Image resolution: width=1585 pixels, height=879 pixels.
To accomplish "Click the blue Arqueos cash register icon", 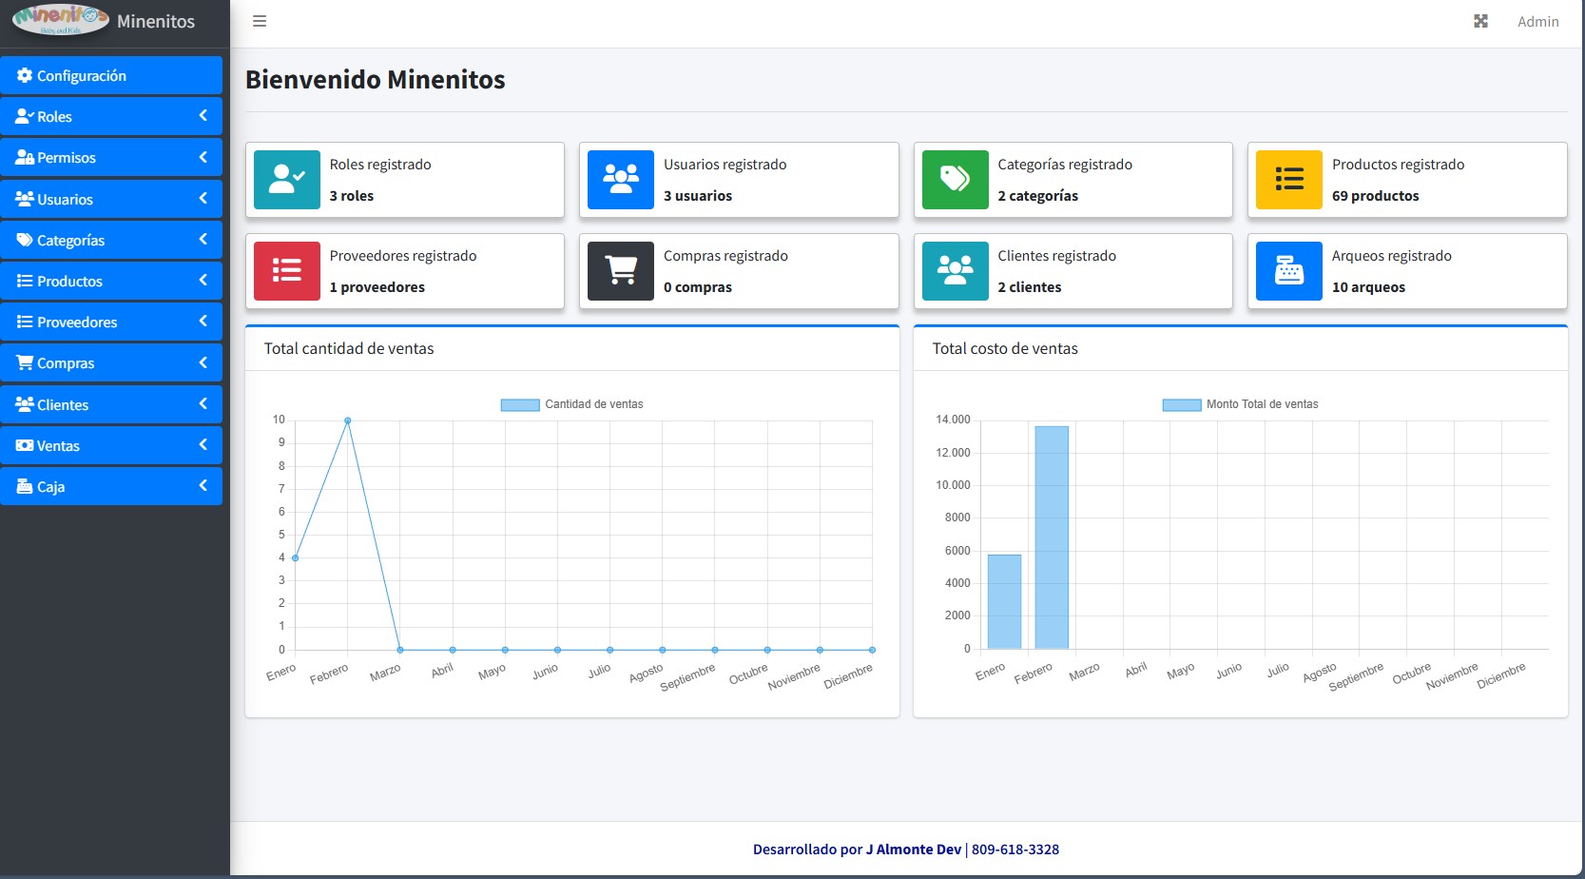I will click(1288, 271).
